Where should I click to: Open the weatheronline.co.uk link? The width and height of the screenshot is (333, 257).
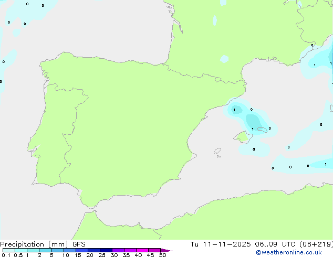coord(289,252)
